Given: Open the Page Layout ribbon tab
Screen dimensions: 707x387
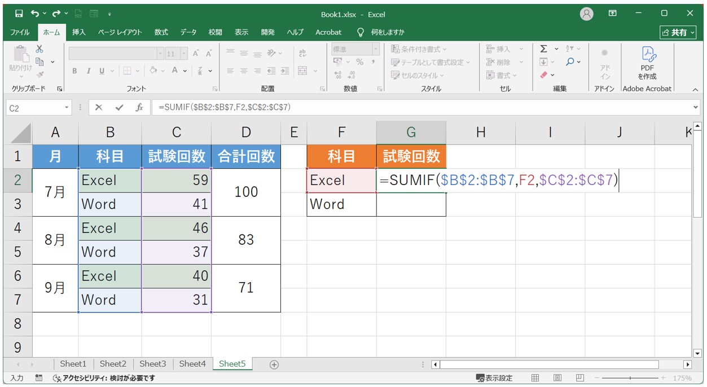Looking at the screenshot, I should point(120,32).
